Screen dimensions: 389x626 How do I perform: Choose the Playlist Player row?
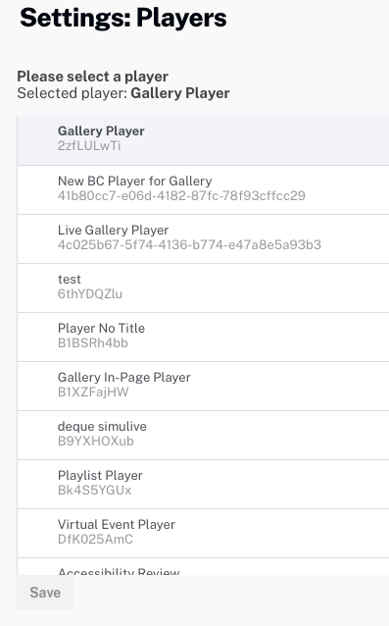pyautogui.click(x=203, y=485)
